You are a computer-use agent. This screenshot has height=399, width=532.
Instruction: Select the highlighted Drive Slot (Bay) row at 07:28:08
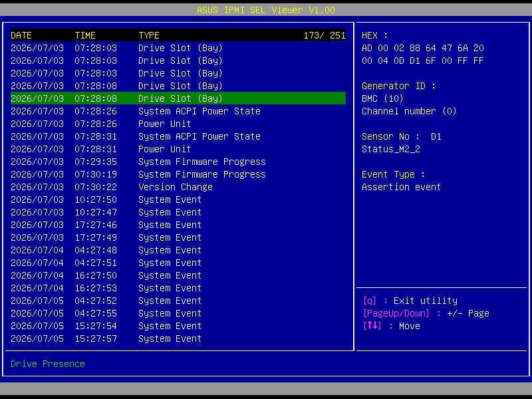178,98
